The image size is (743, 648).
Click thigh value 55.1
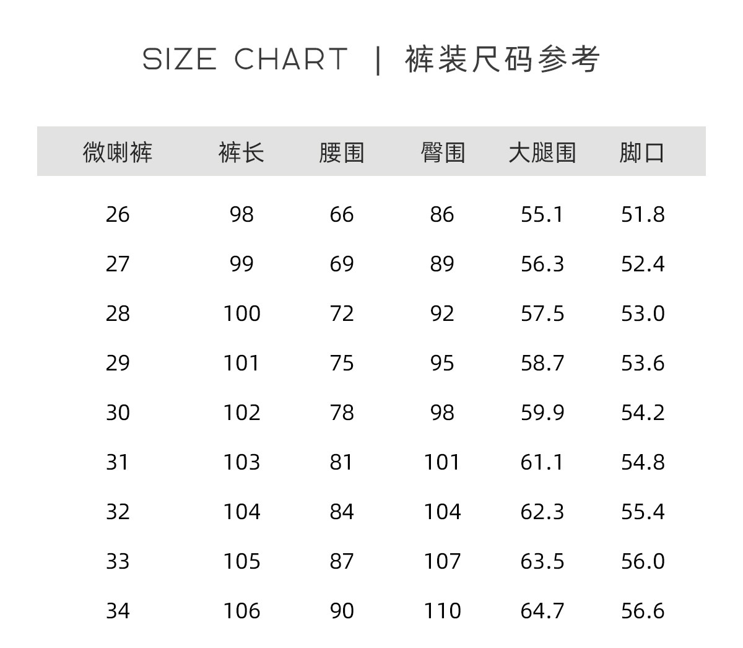(542, 214)
